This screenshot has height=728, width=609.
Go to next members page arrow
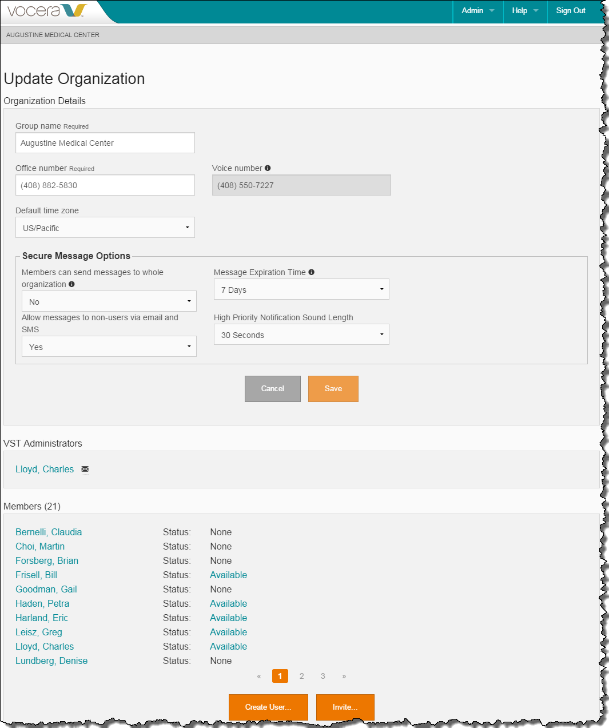[344, 676]
